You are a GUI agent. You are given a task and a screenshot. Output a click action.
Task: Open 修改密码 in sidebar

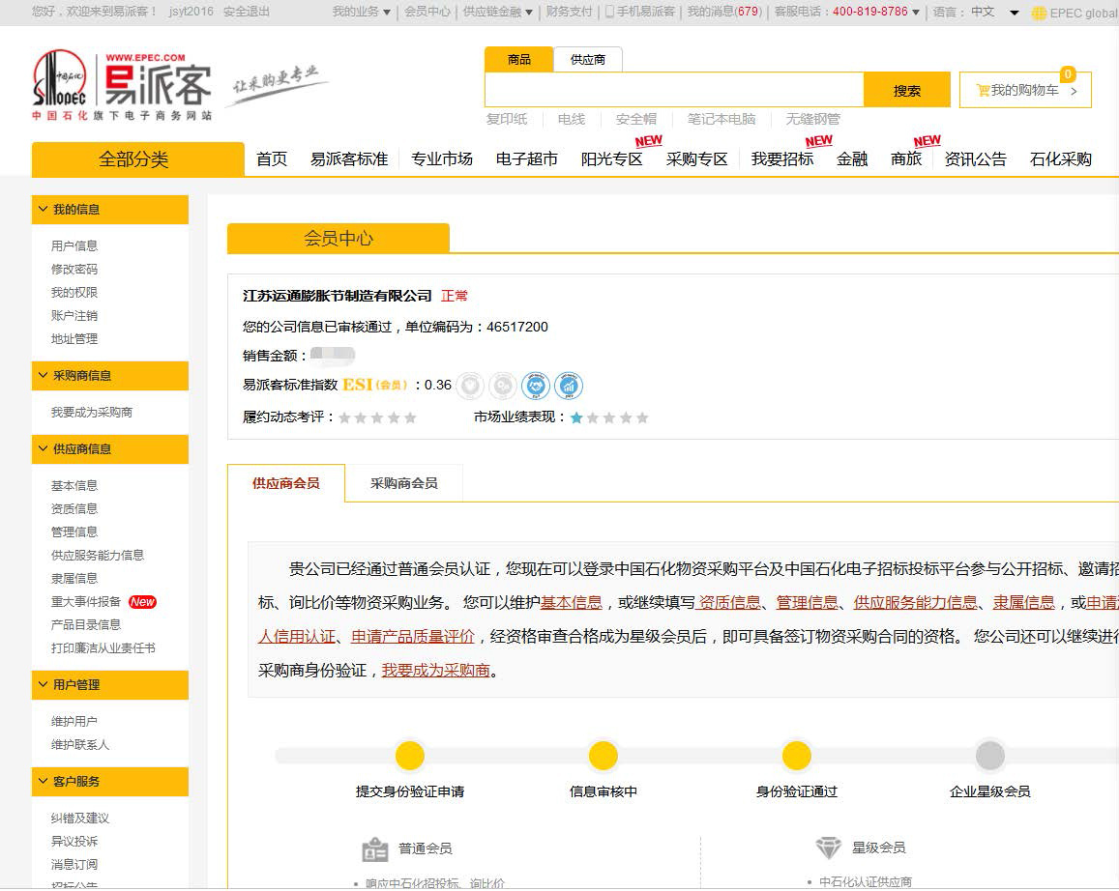coord(74,270)
